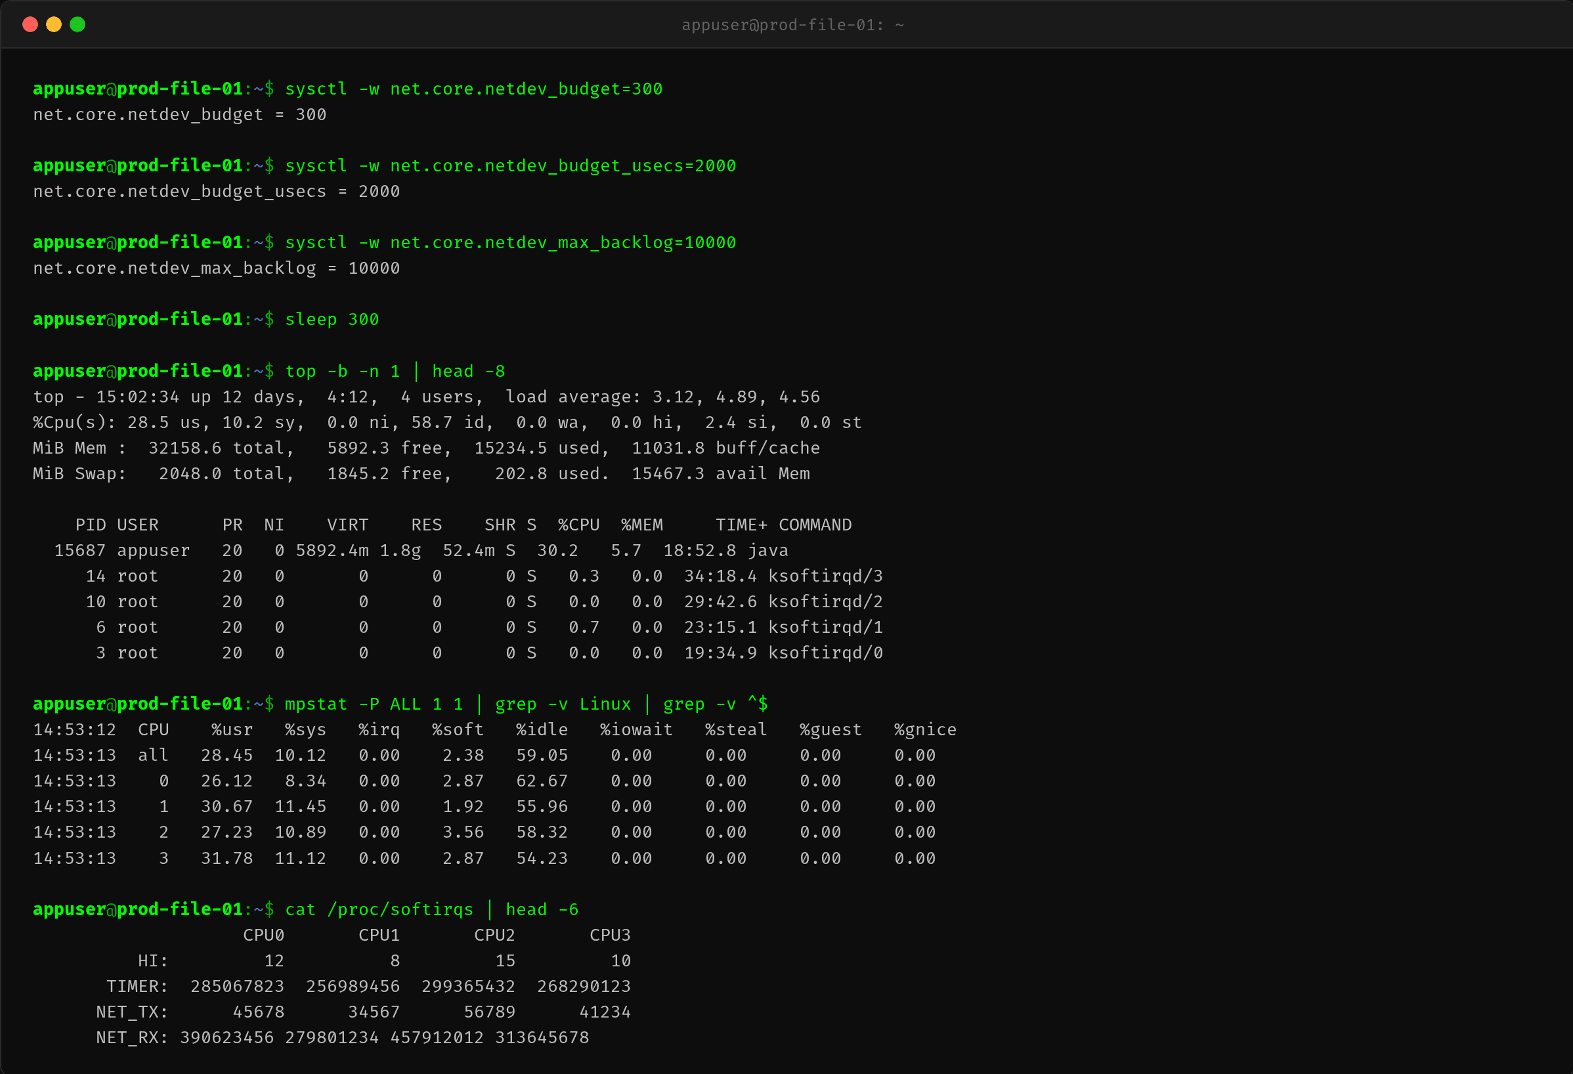Click NET_RX CPU2 count 457912012
The image size is (1573, 1074).
point(437,1038)
